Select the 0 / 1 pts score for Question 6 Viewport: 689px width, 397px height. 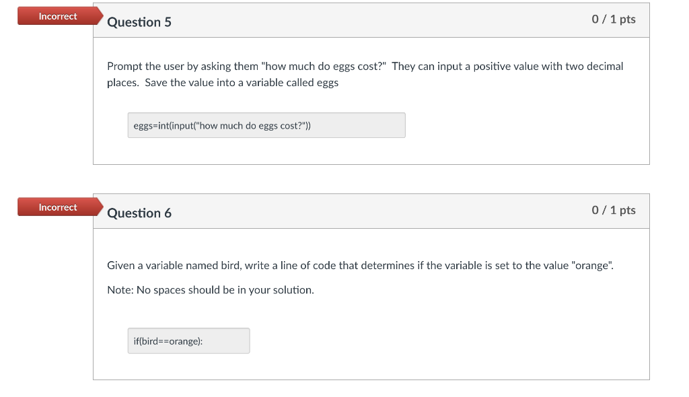point(614,210)
